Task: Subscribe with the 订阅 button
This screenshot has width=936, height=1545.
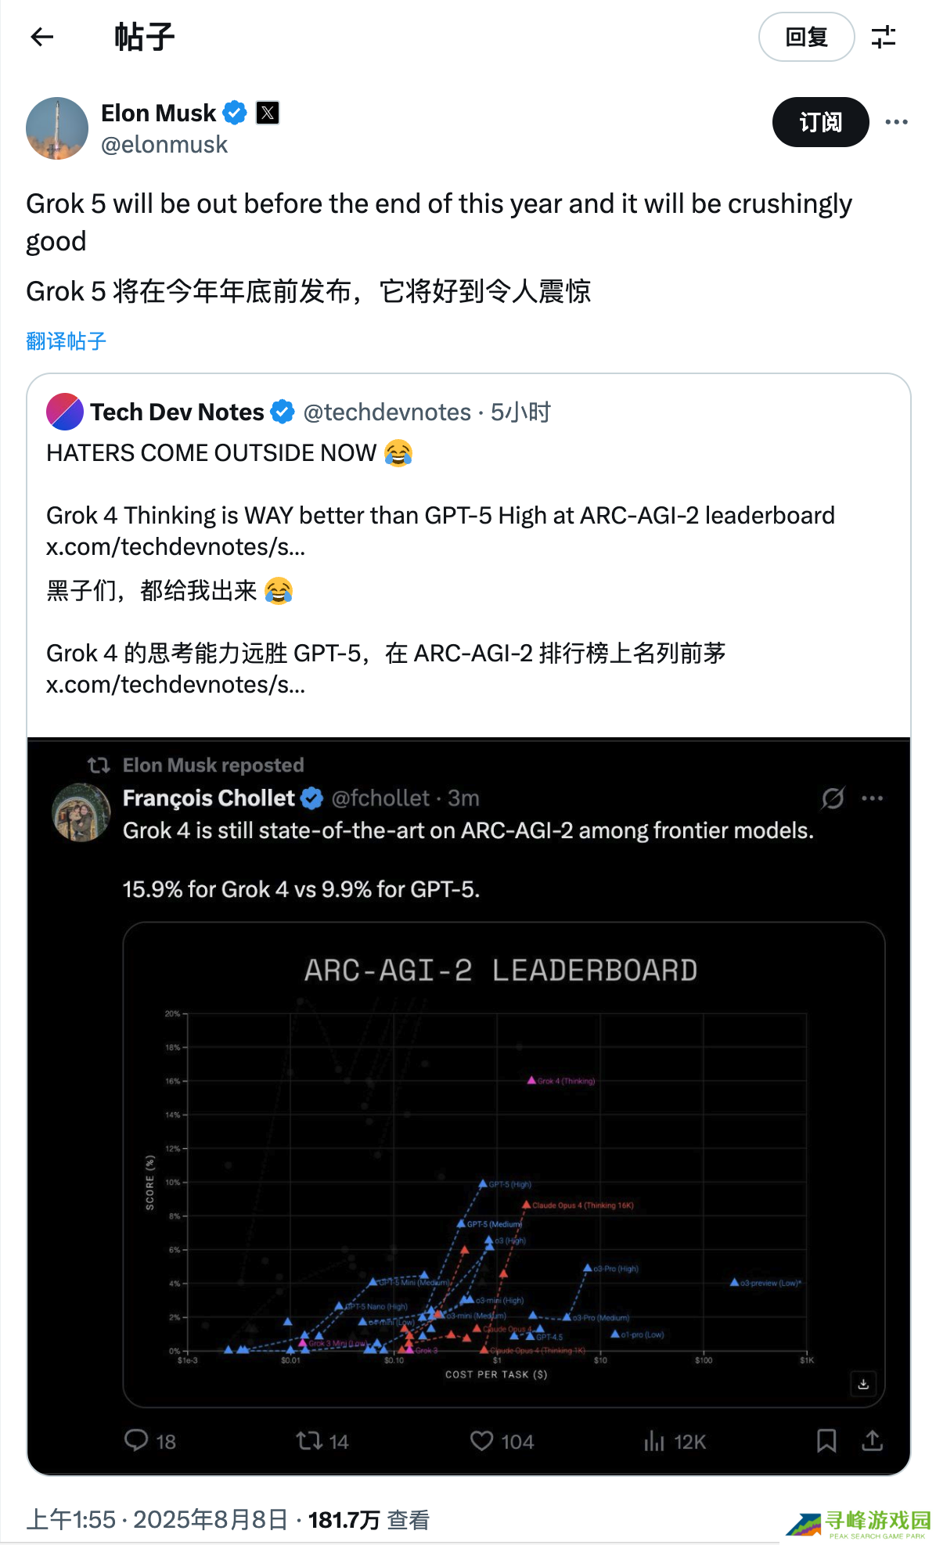Action: pyautogui.click(x=820, y=122)
